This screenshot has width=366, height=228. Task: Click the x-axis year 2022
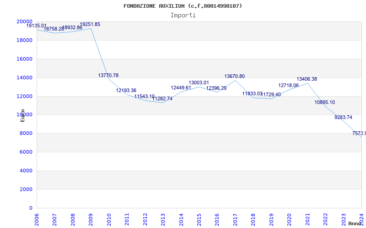coord(325,219)
